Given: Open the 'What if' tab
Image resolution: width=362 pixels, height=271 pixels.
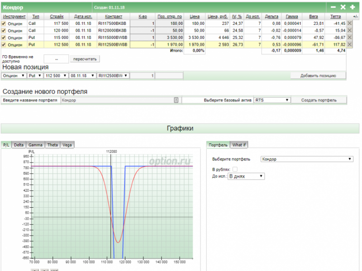Looking at the screenshot, I should coord(239,145).
